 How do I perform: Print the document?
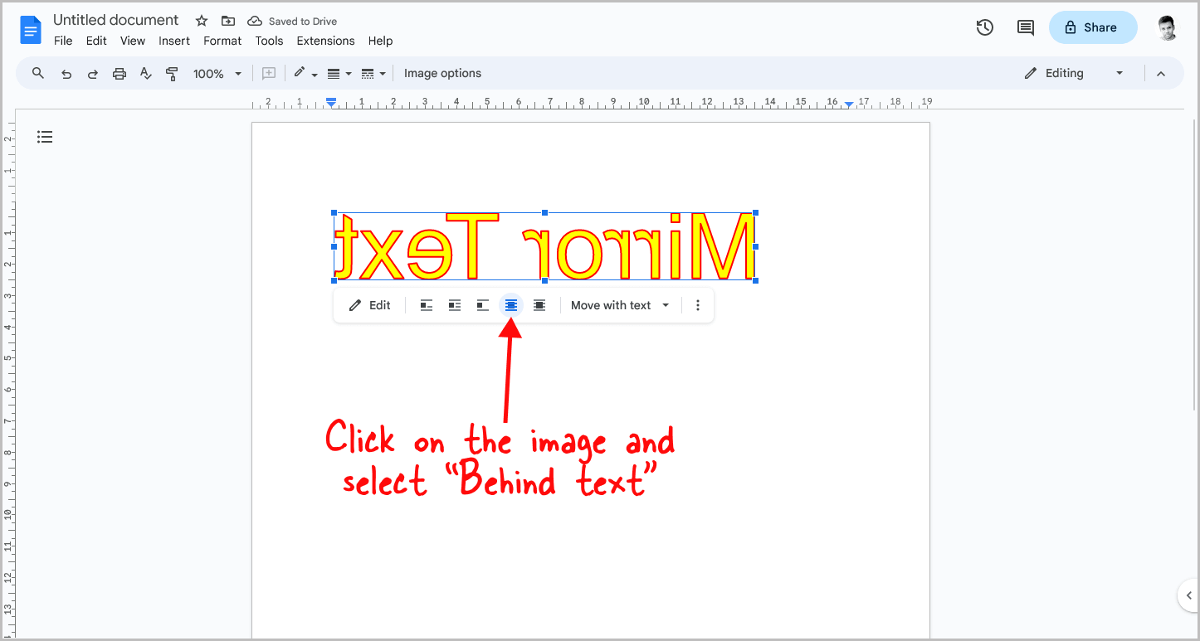coord(119,73)
